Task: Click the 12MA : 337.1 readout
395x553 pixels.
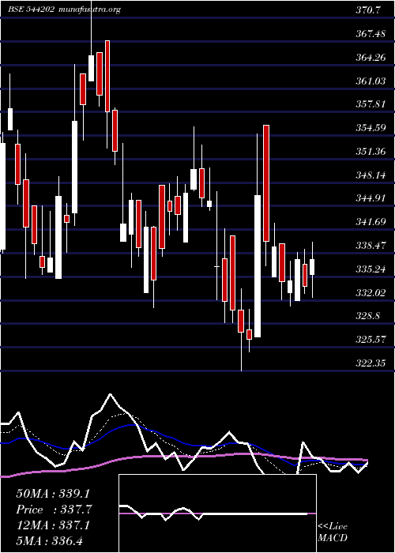Action: click(53, 525)
